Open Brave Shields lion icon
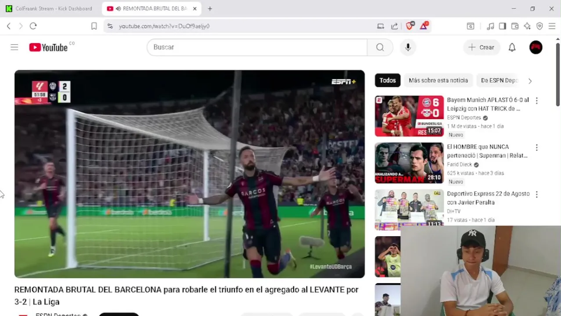Viewport: 561px width, 316px height. pos(410,26)
